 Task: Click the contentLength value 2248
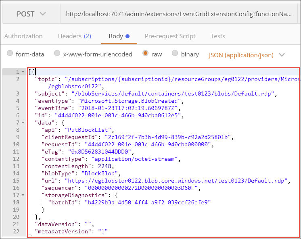pos(105,166)
